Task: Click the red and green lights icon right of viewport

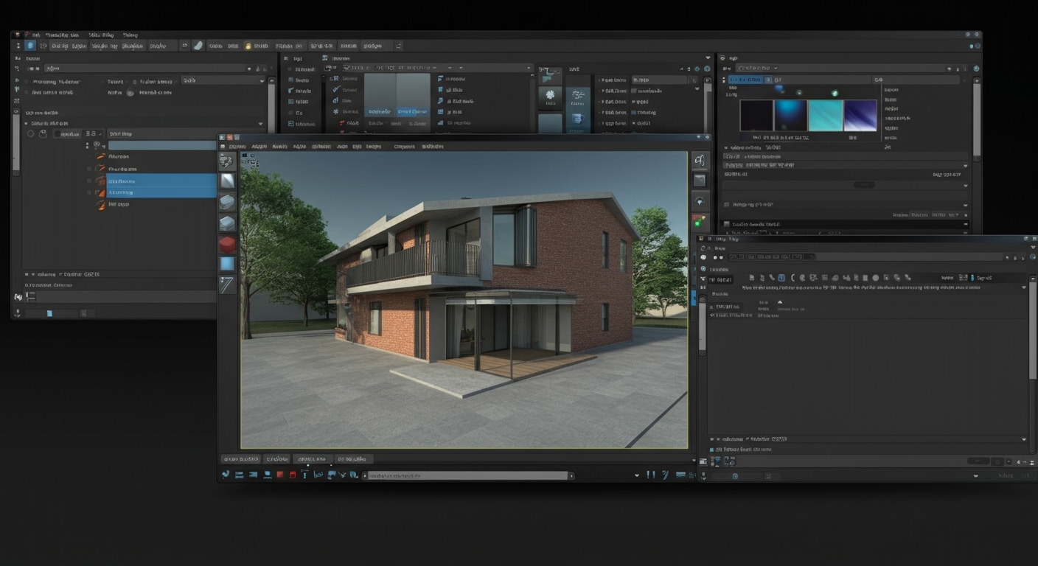Action: pos(699,221)
